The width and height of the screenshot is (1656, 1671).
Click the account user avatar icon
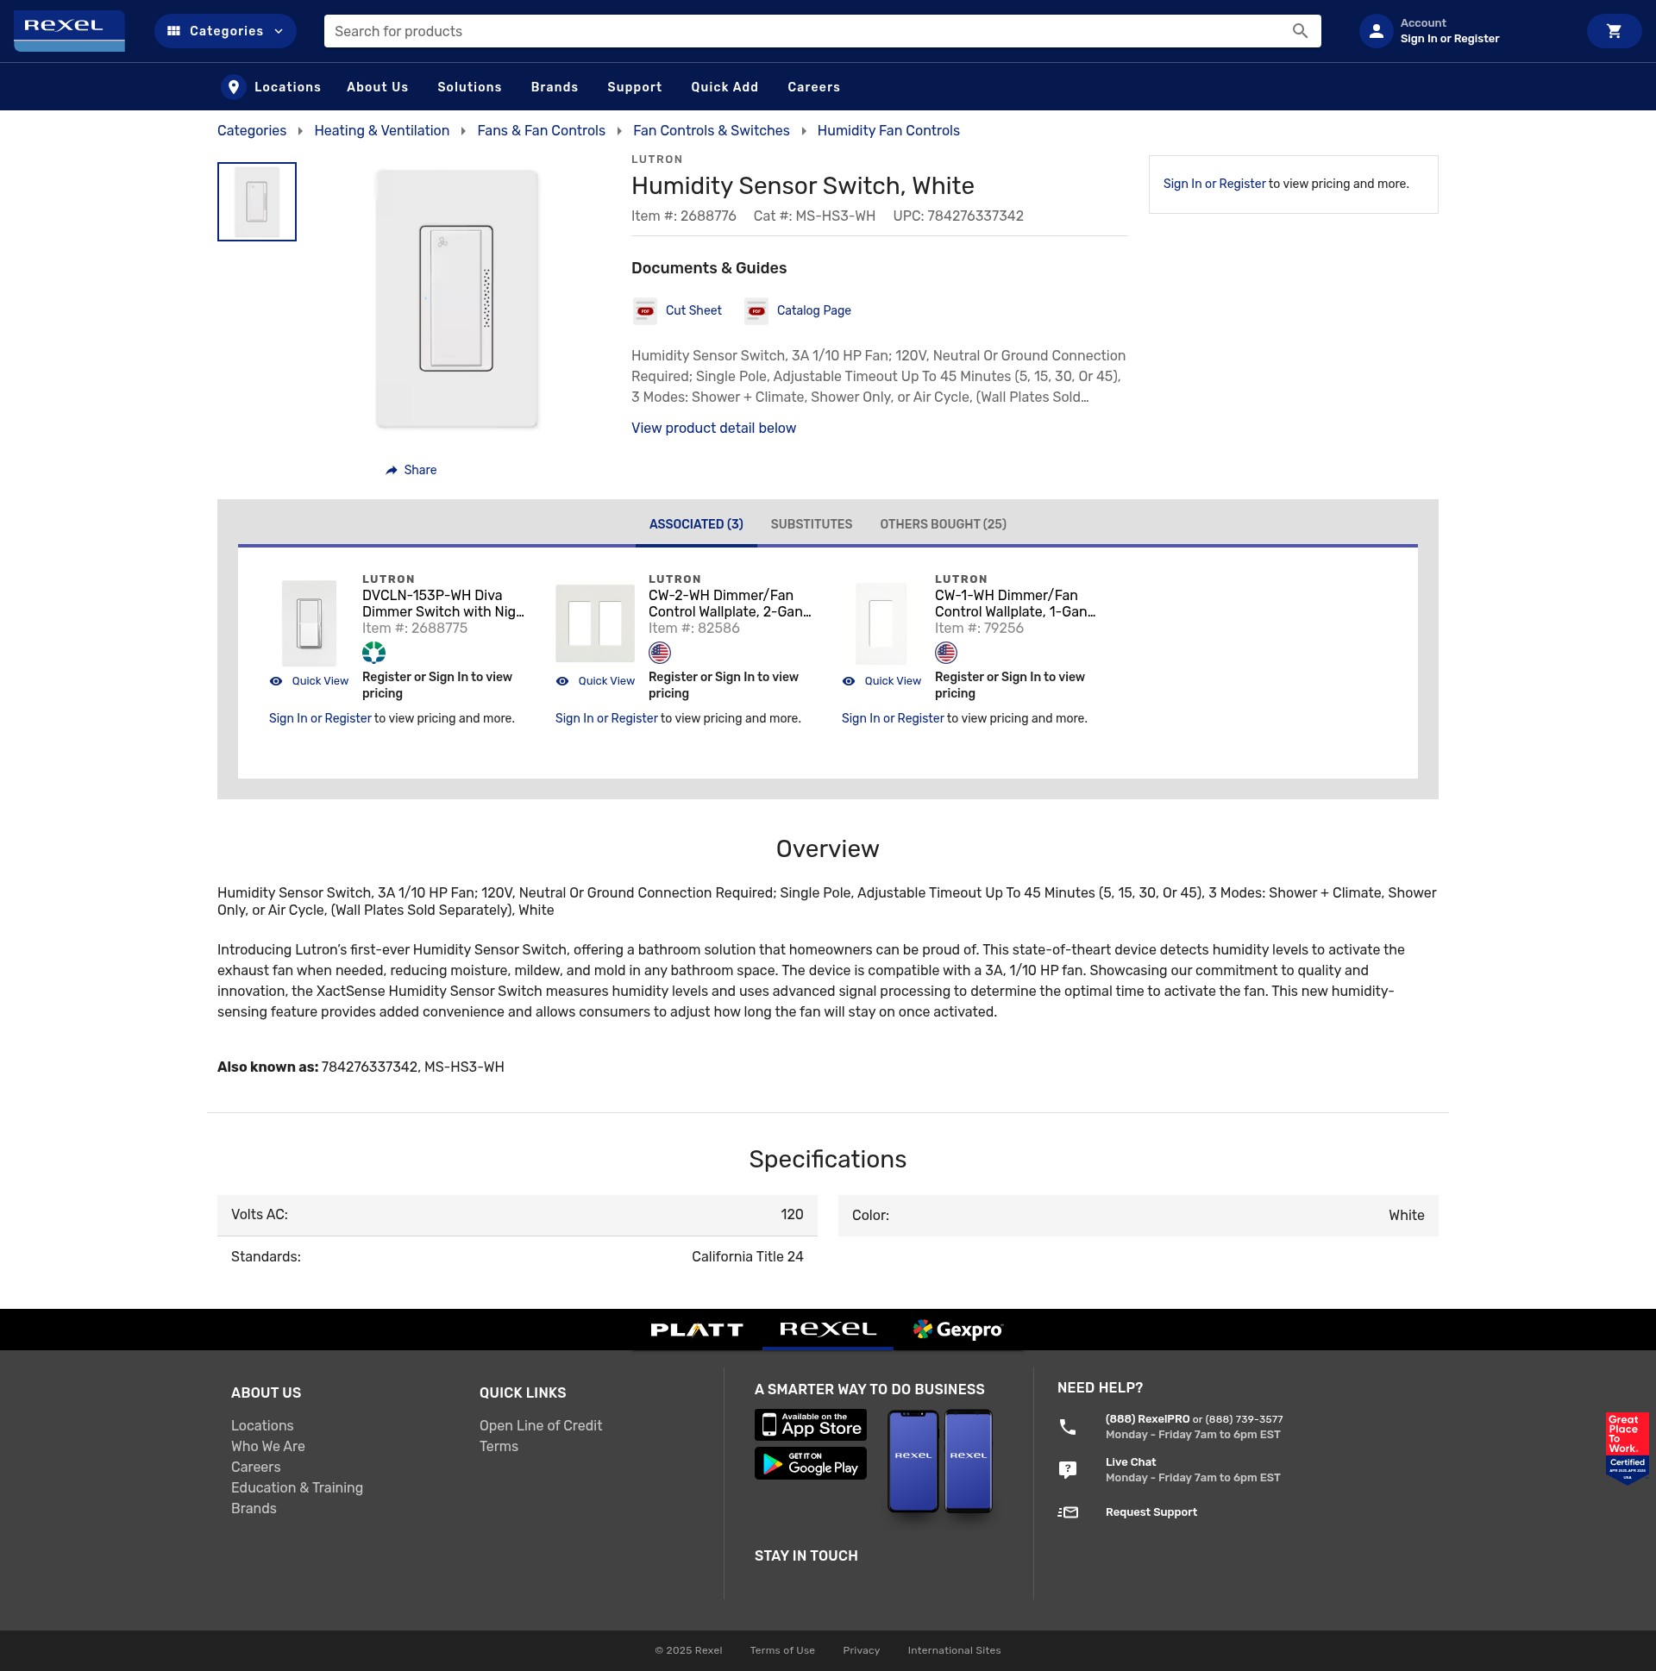1376,31
